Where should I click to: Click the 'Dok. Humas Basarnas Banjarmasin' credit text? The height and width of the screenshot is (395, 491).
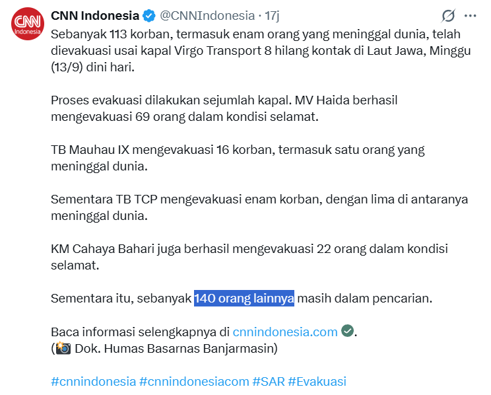coord(176,348)
